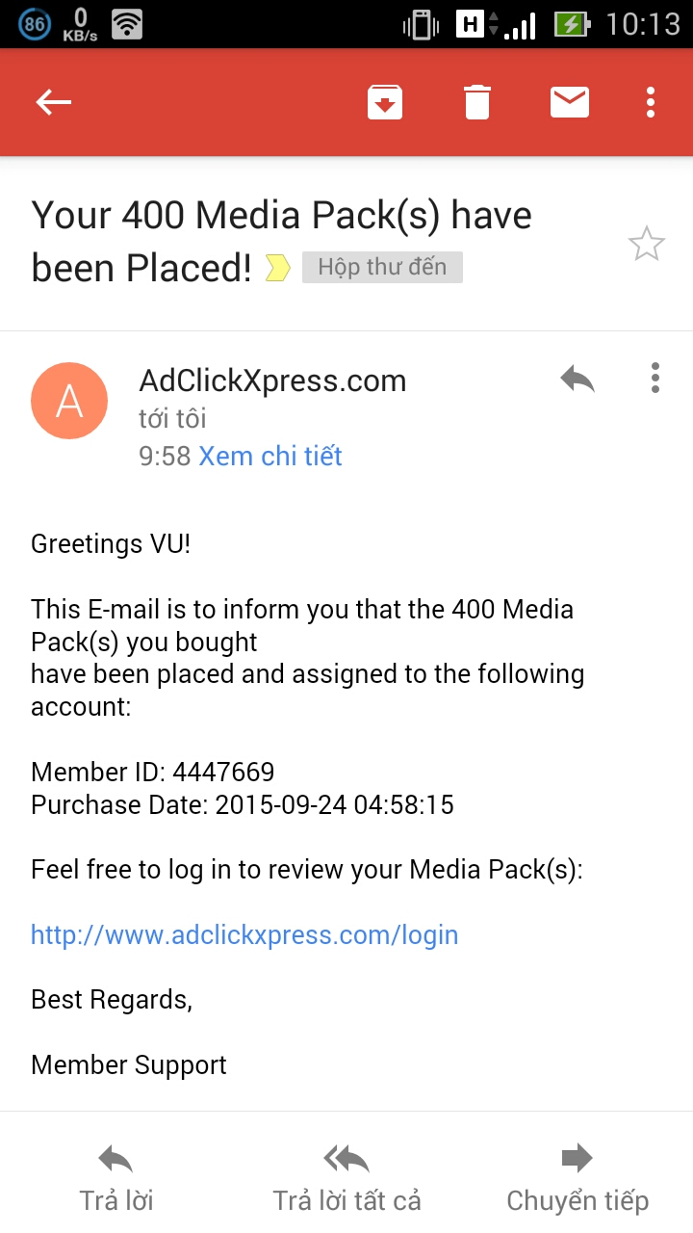Tap Chuyển tiếp to forward

pyautogui.click(x=577, y=1177)
